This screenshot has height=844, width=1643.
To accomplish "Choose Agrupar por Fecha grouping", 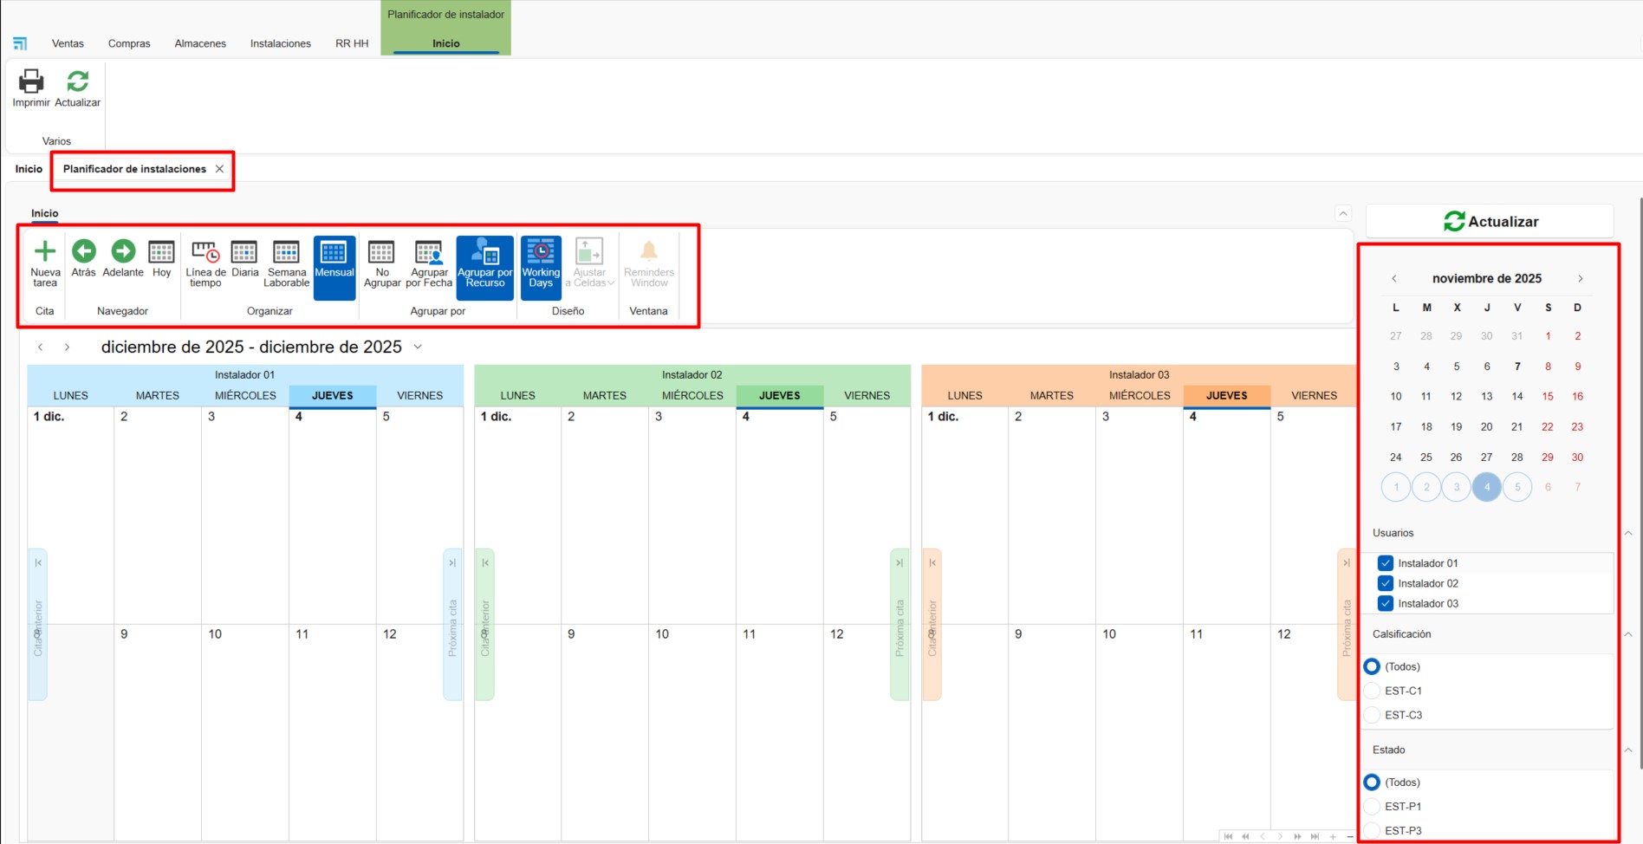I will point(429,252).
